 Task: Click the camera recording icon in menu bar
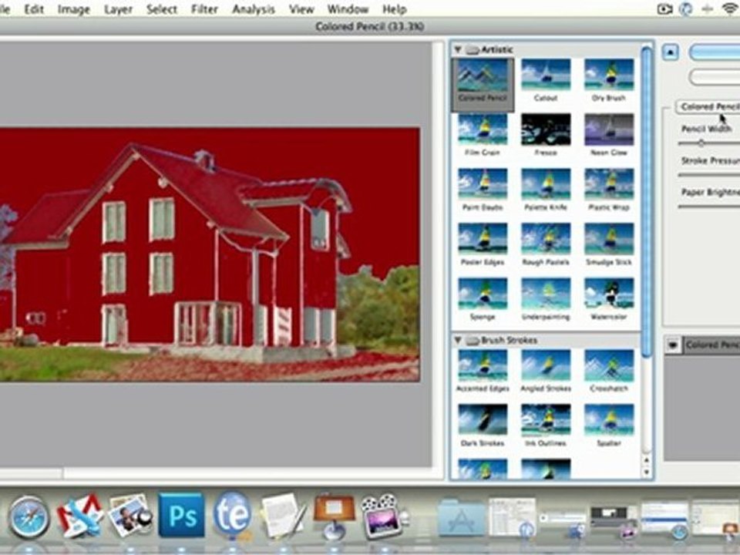coord(664,9)
